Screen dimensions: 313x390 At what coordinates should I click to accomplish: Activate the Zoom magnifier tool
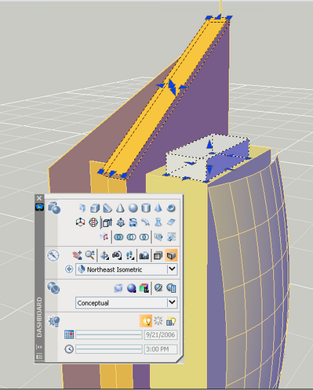click(90, 255)
